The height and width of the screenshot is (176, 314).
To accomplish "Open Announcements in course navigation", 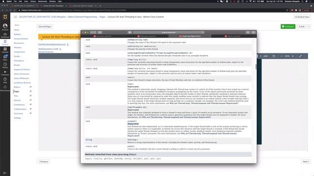I will click(21, 39).
